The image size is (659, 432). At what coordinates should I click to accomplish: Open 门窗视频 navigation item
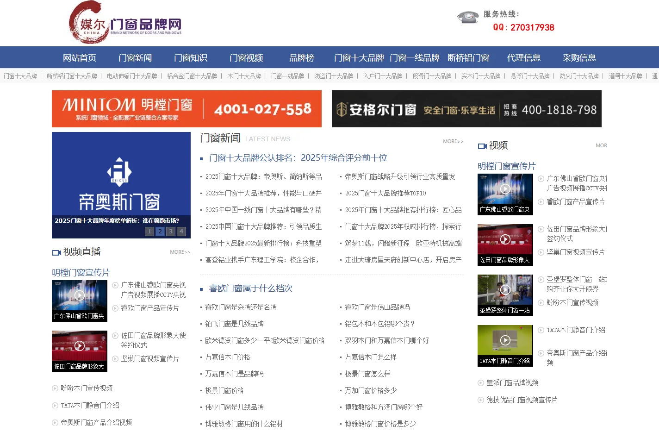(x=246, y=58)
